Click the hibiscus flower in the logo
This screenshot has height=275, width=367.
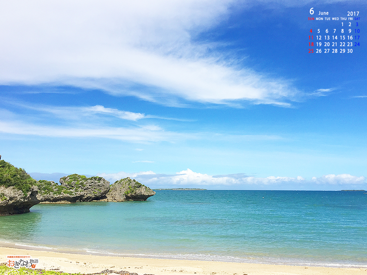tap(33, 266)
